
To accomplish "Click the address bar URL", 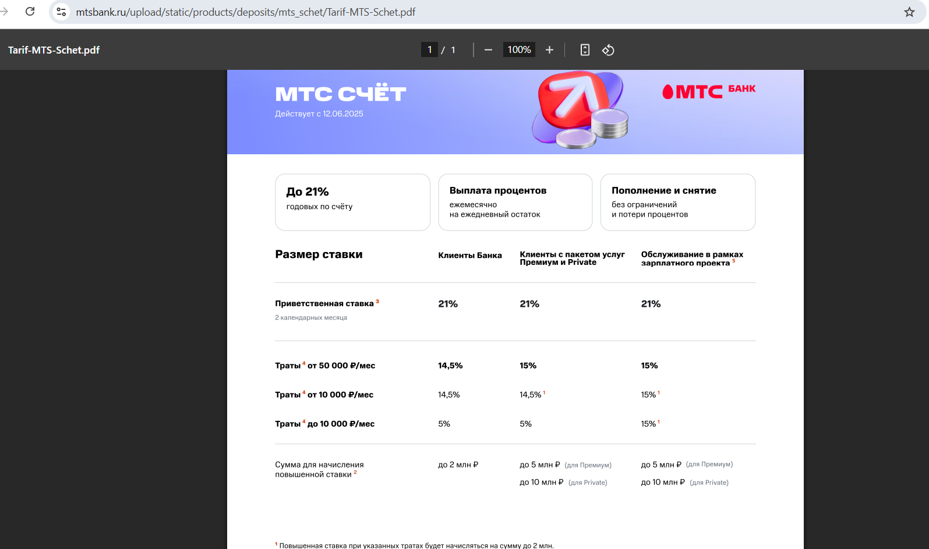I will pyautogui.click(x=245, y=12).
